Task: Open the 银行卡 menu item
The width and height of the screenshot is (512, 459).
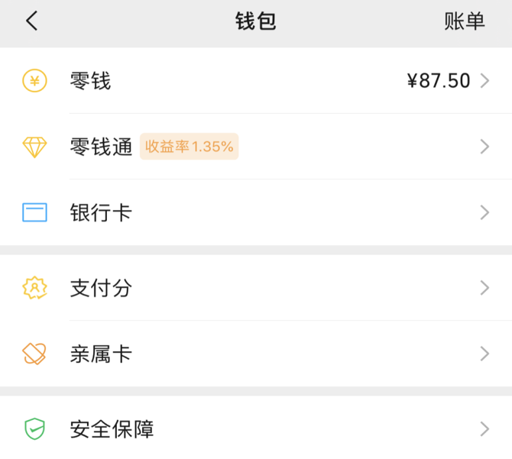Action: coord(256,212)
